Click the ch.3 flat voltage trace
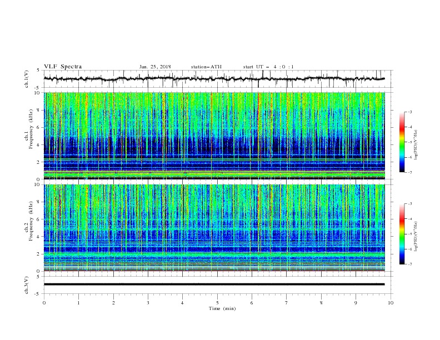The image size is (440, 340). 214,284
